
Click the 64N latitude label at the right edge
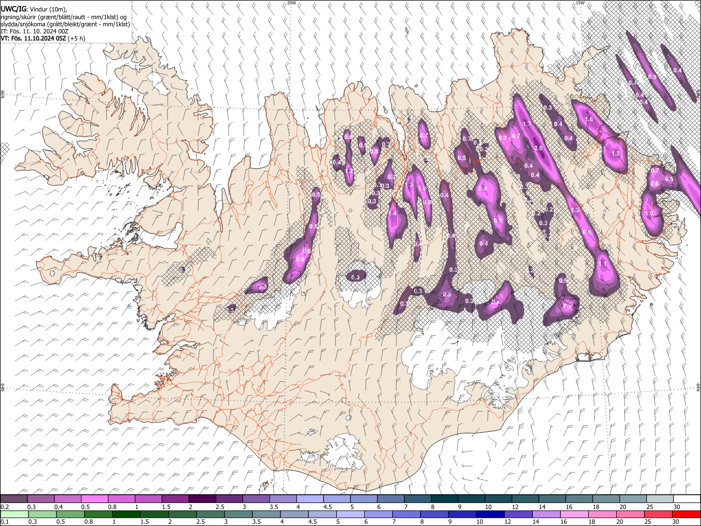tap(698, 387)
